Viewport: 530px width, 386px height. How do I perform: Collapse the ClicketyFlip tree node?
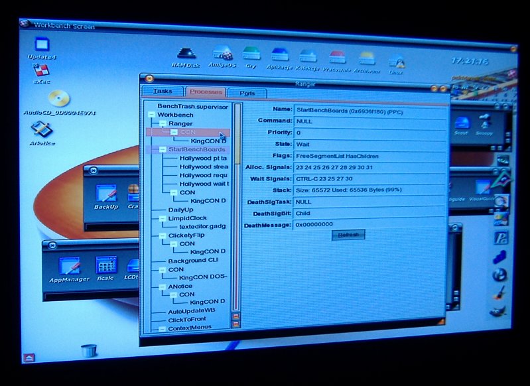pos(163,235)
